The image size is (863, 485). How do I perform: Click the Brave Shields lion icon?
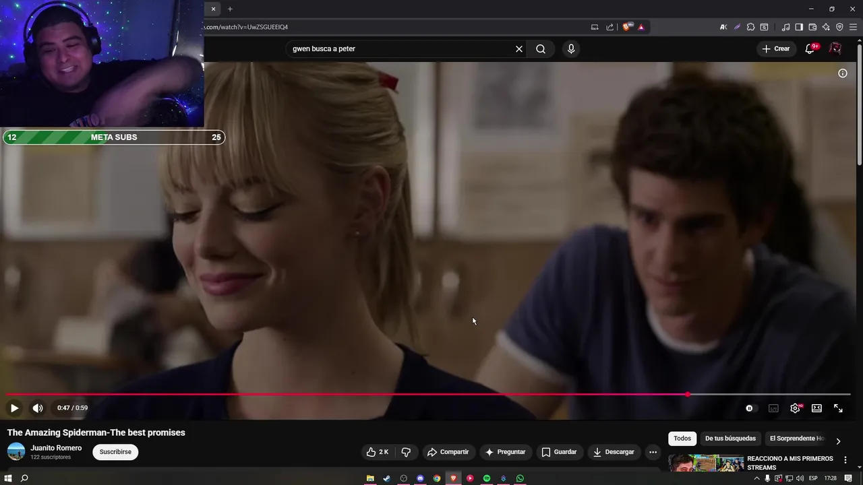[626, 27]
